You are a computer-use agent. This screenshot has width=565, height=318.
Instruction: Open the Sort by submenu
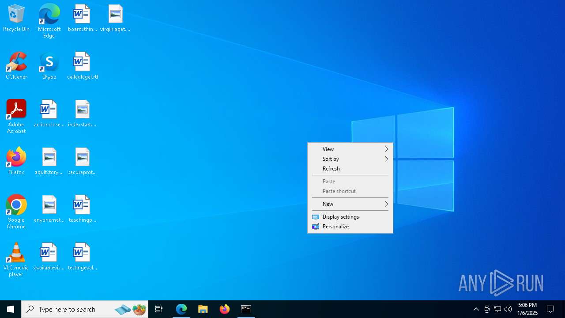pos(350,159)
